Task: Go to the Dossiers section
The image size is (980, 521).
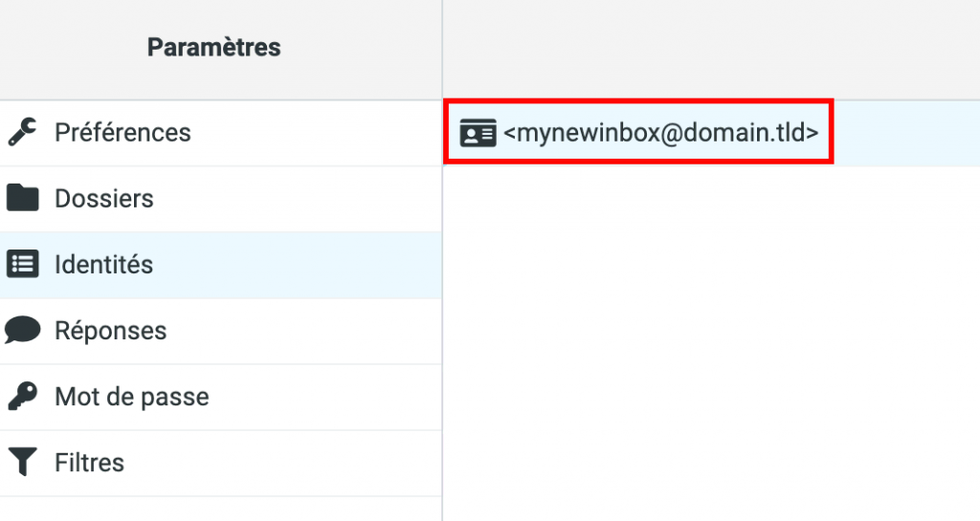Action: coord(103,199)
